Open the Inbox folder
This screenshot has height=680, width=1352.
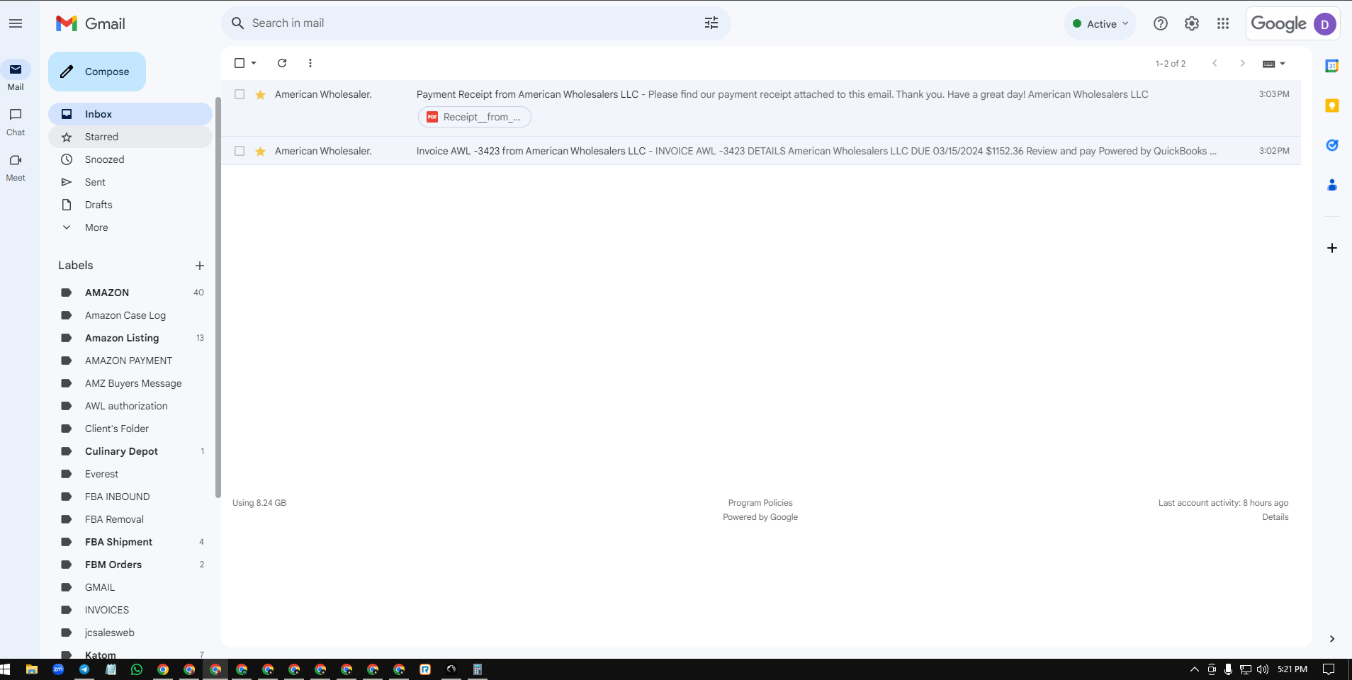tap(130, 114)
